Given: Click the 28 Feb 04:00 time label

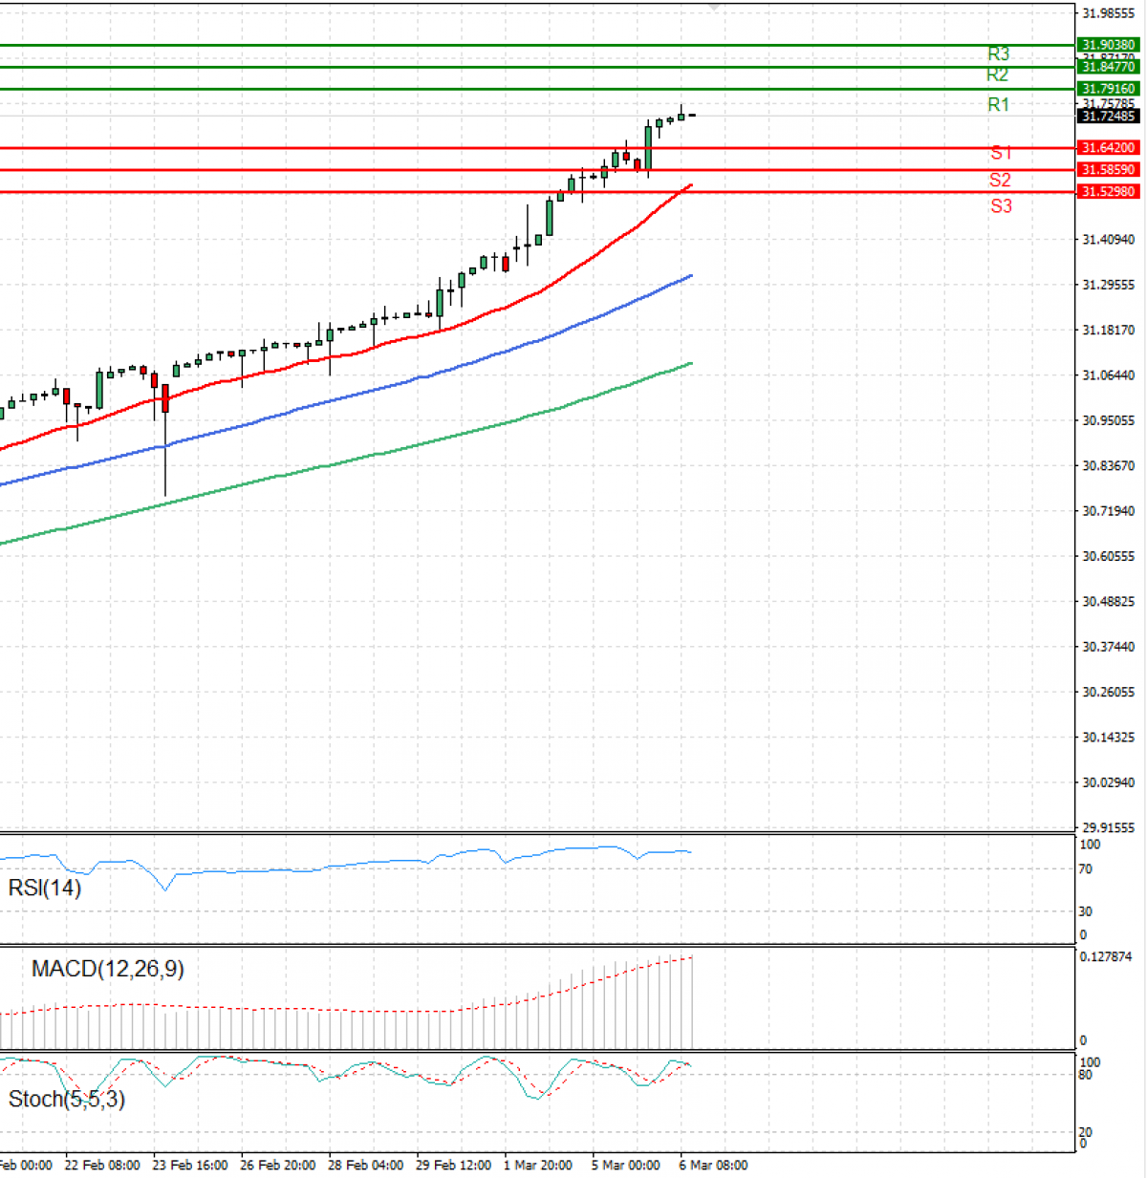Looking at the screenshot, I should point(365,1165).
